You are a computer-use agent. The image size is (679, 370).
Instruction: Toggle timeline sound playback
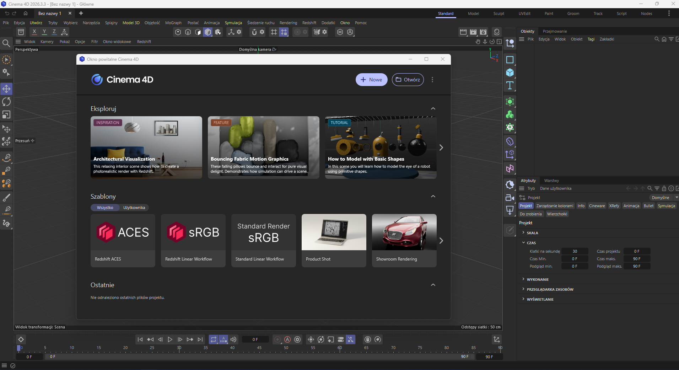point(233,339)
